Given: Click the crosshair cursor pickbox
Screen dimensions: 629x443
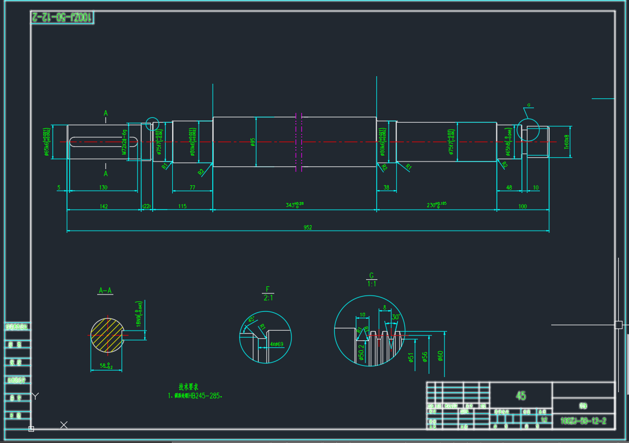Looking at the screenshot, I should [x=619, y=325].
